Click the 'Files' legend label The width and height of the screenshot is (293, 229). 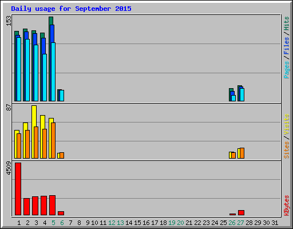click(286, 45)
